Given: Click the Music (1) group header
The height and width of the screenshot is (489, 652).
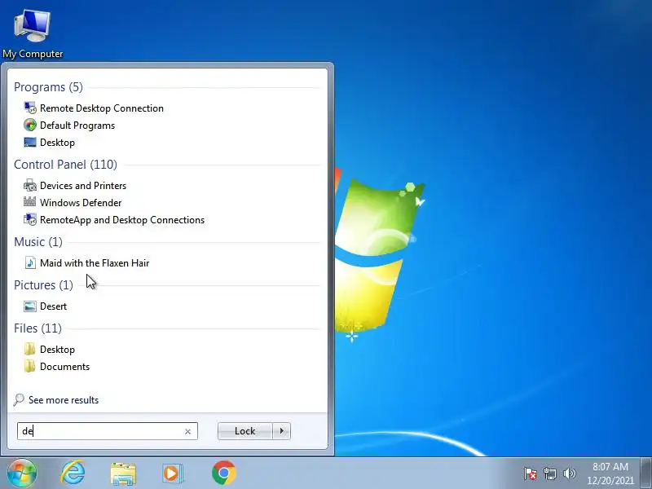Looking at the screenshot, I should pyautogui.click(x=37, y=241).
